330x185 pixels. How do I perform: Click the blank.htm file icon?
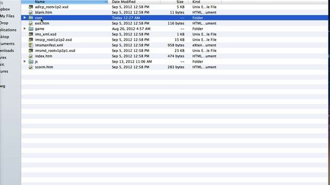[x=31, y=12]
